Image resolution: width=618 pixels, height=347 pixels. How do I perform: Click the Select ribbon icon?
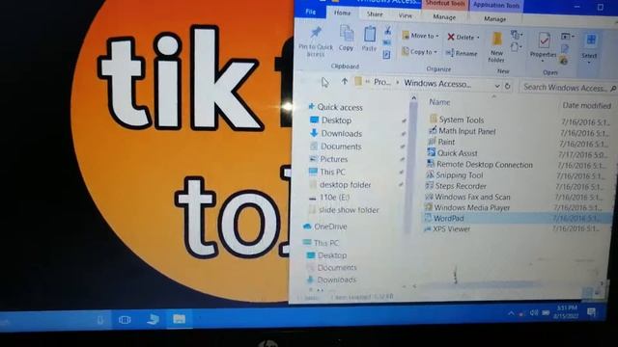click(590, 40)
